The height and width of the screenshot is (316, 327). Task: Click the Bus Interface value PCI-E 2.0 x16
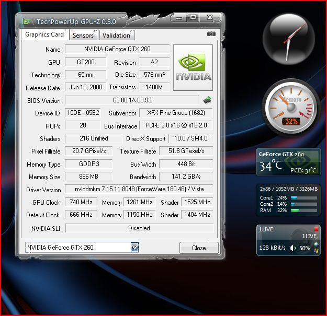tap(176, 125)
